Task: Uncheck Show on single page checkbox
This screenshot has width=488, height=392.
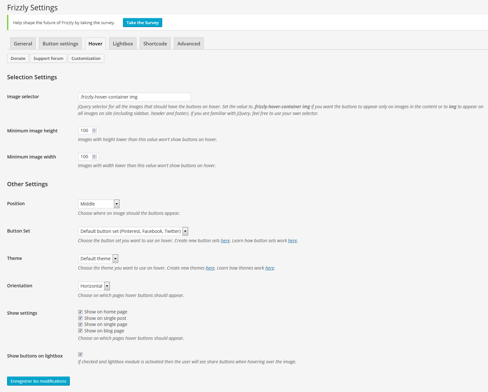Action: (x=80, y=324)
